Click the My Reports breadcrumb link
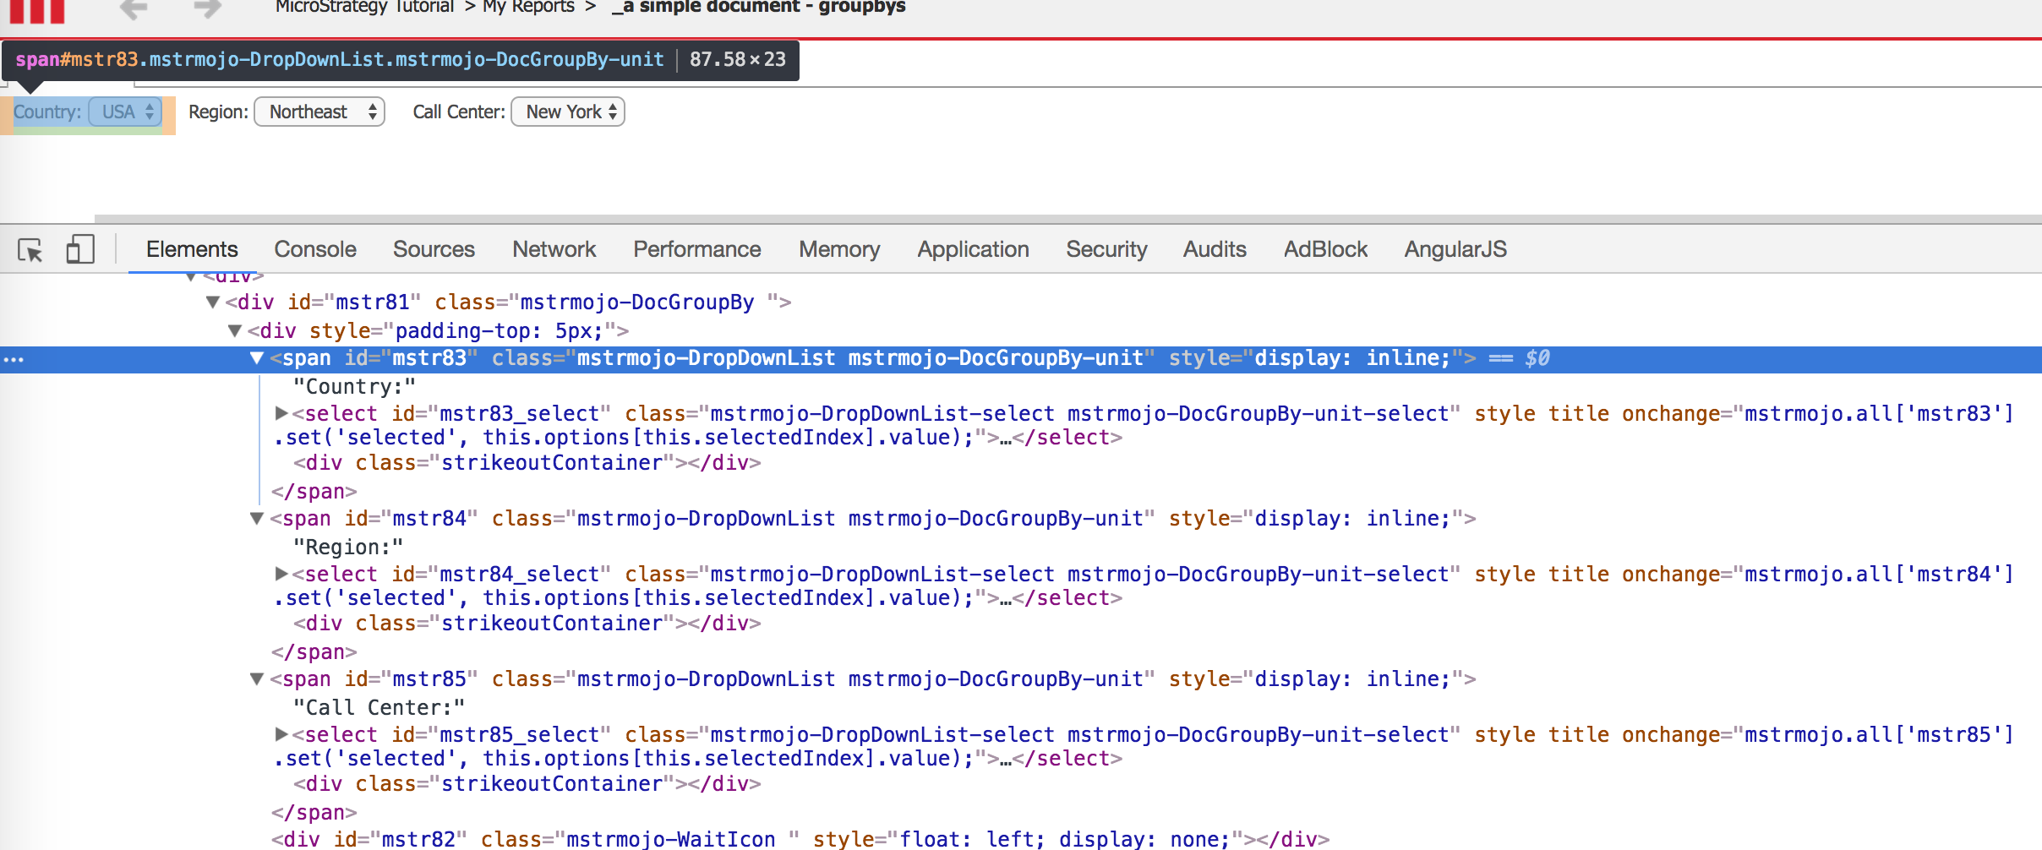Viewport: 2042px width, 850px height. (x=528, y=8)
